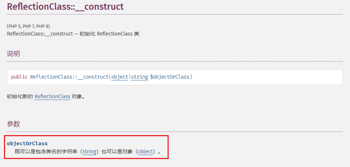Click the dotted divider under the 参数 heading

[174, 131]
